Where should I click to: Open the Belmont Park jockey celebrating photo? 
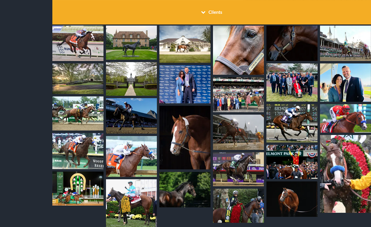[292, 162]
